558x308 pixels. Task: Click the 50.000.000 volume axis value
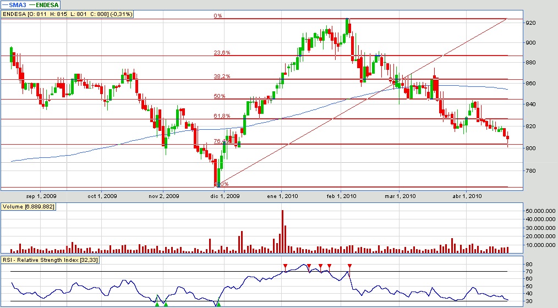click(540, 211)
